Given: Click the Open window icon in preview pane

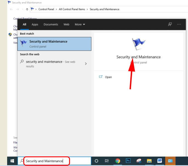Looking at the screenshot, I should 101,77.
